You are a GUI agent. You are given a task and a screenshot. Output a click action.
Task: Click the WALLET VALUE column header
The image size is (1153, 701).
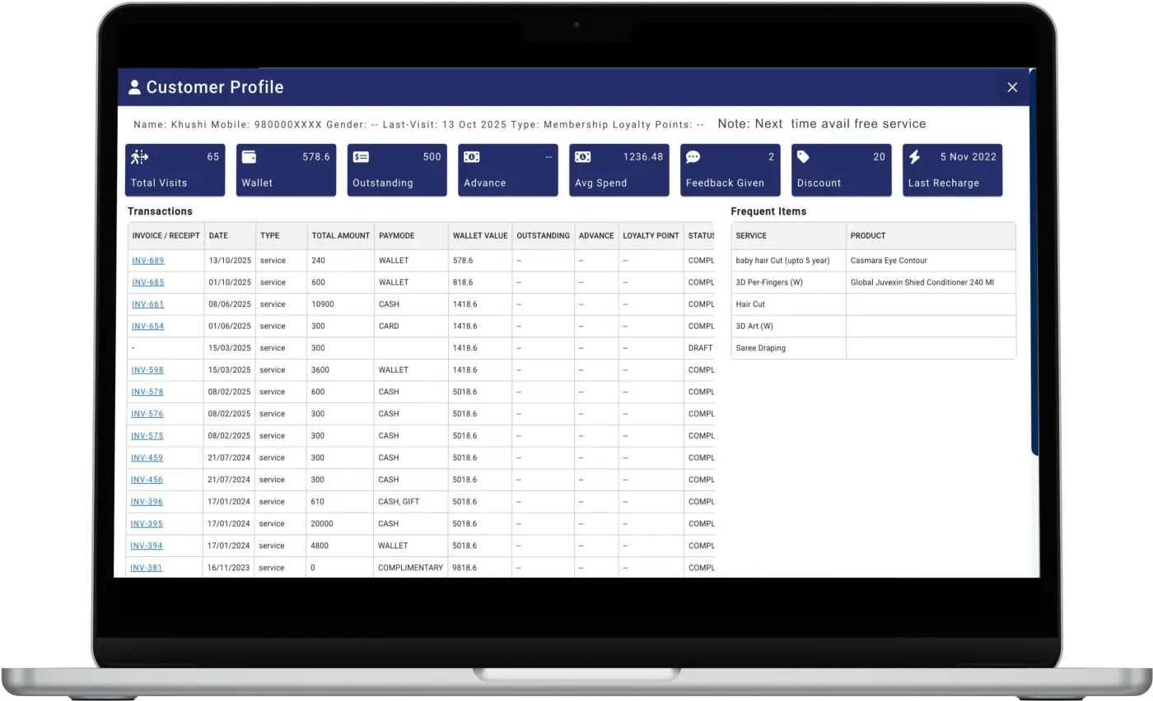click(479, 236)
